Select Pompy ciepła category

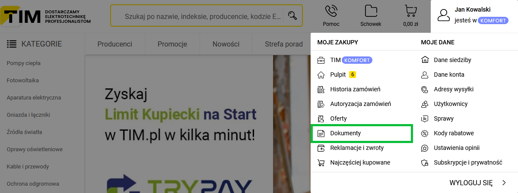pos(23,63)
